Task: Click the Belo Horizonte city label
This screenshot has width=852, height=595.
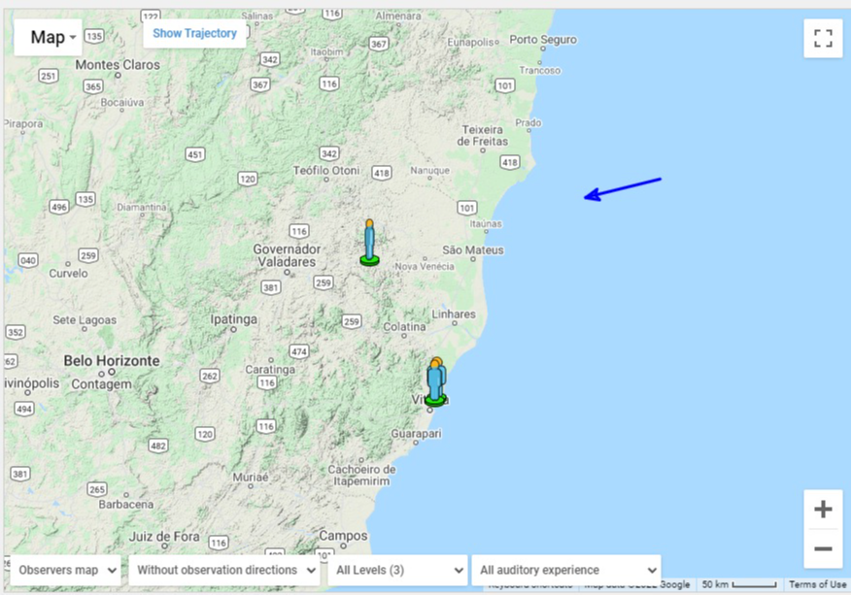Action: 112,360
